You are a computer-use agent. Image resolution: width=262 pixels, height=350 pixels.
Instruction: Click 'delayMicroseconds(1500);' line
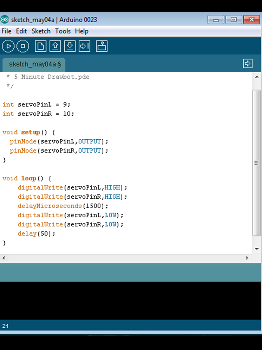point(63,206)
